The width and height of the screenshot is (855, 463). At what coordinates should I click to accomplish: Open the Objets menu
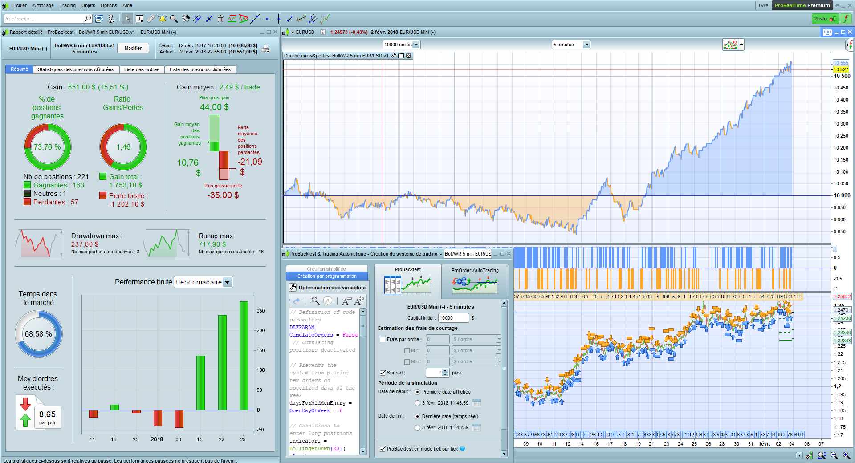point(88,5)
